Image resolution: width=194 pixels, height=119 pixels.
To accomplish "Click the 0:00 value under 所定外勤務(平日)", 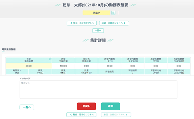I will click(x=156, y=66).
